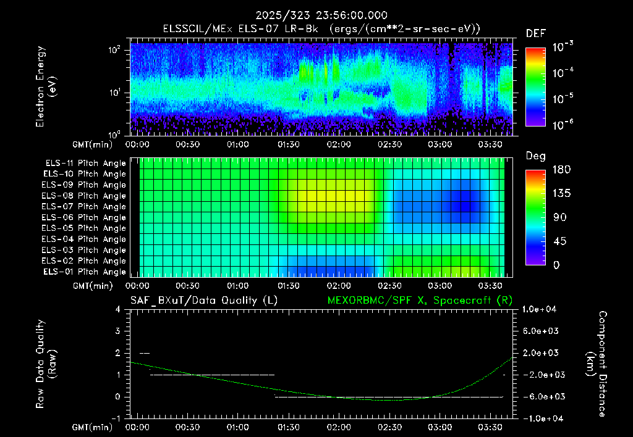This screenshot has width=633, height=437.
Task: Click the Raw Data Quality (Raw) axis label
Action: click(x=46, y=364)
